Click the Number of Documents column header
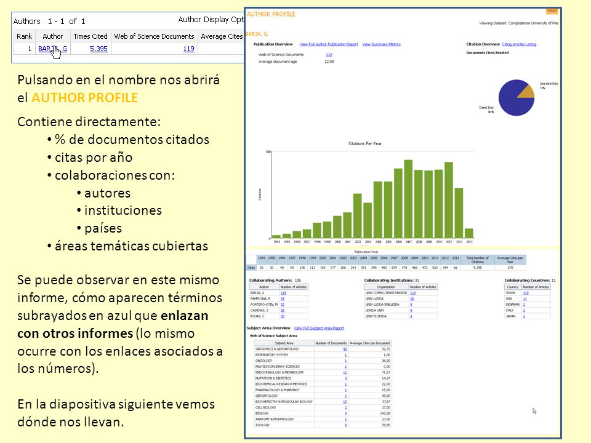591x443 pixels. (331, 343)
